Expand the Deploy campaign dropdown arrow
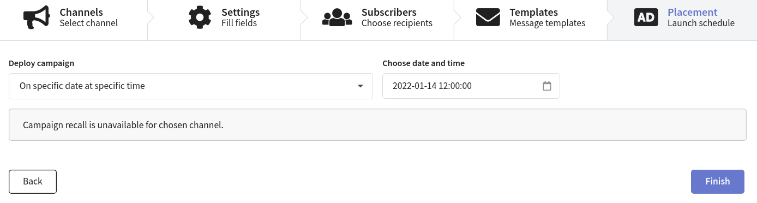Screen dimensions: 757x203 pos(360,86)
